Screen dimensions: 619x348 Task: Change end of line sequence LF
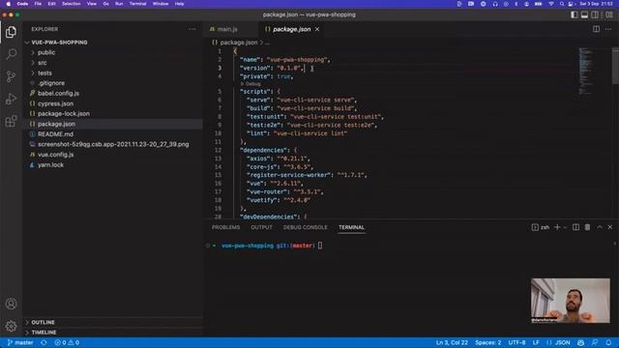[536, 342]
